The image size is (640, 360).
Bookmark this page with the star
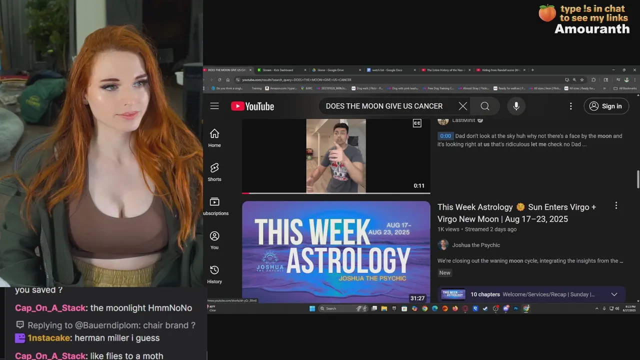coord(582,79)
